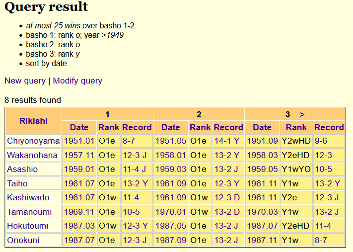Open the 1987.03 basho date link
The image size is (353, 252).
(x=79, y=226)
